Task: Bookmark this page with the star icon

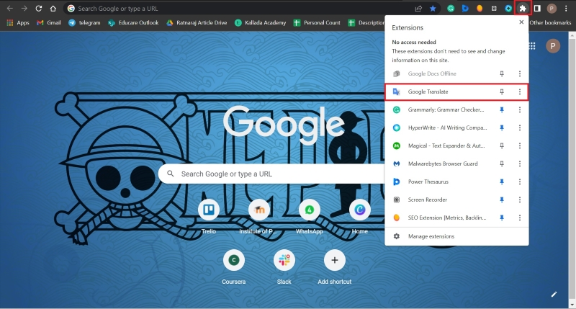Action: click(433, 9)
